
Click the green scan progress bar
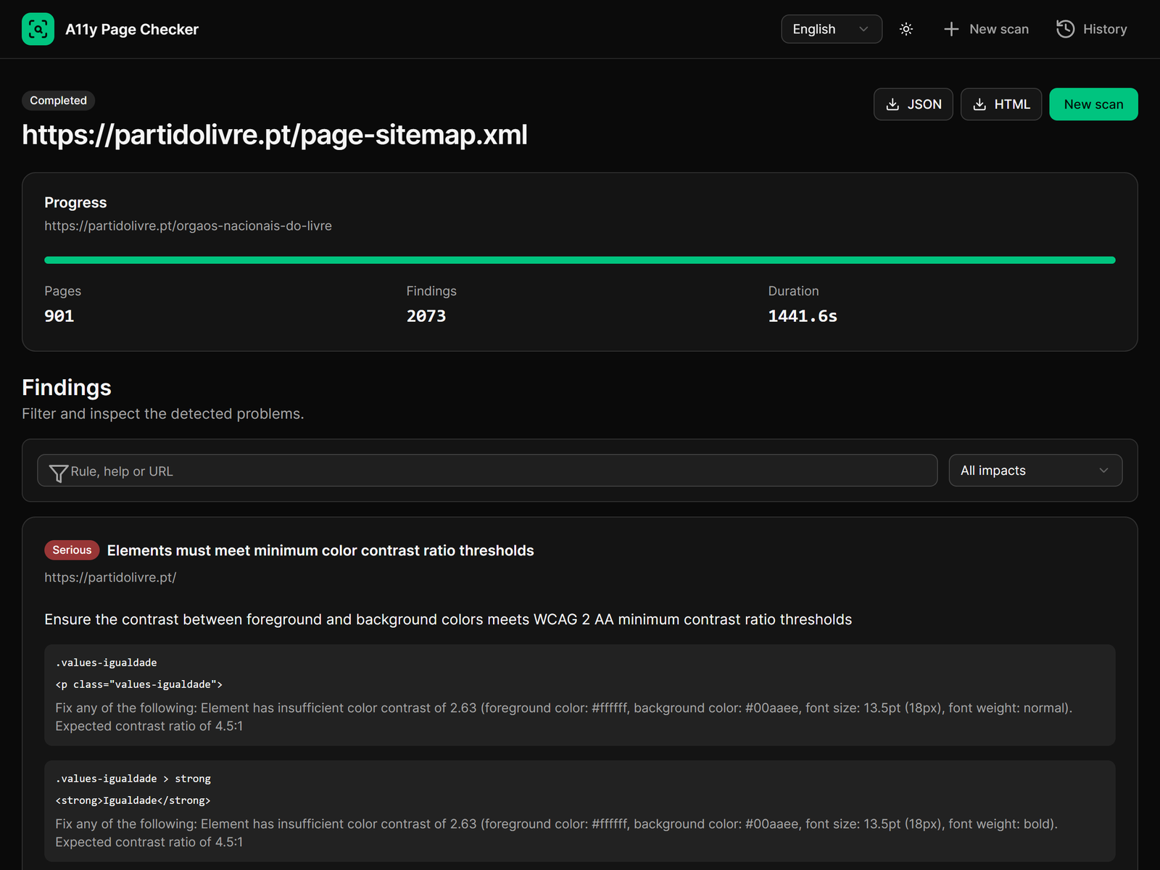580,260
